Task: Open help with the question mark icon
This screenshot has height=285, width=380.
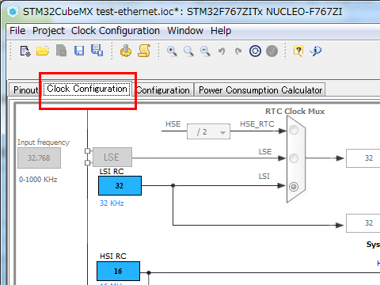Action: click(x=298, y=51)
